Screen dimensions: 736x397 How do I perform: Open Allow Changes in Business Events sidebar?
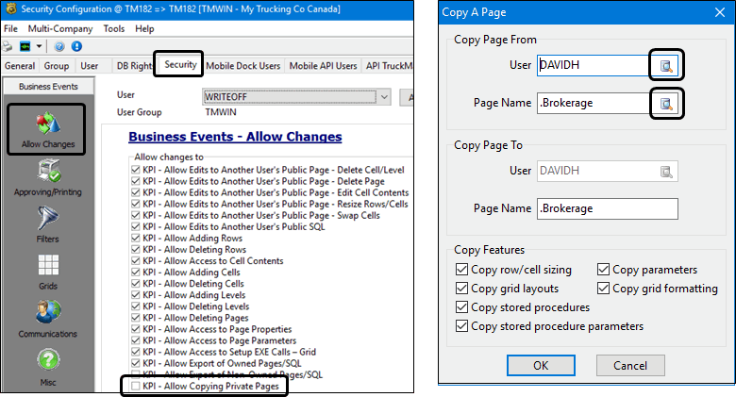coord(46,130)
